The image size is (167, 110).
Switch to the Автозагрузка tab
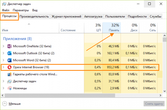93,16
